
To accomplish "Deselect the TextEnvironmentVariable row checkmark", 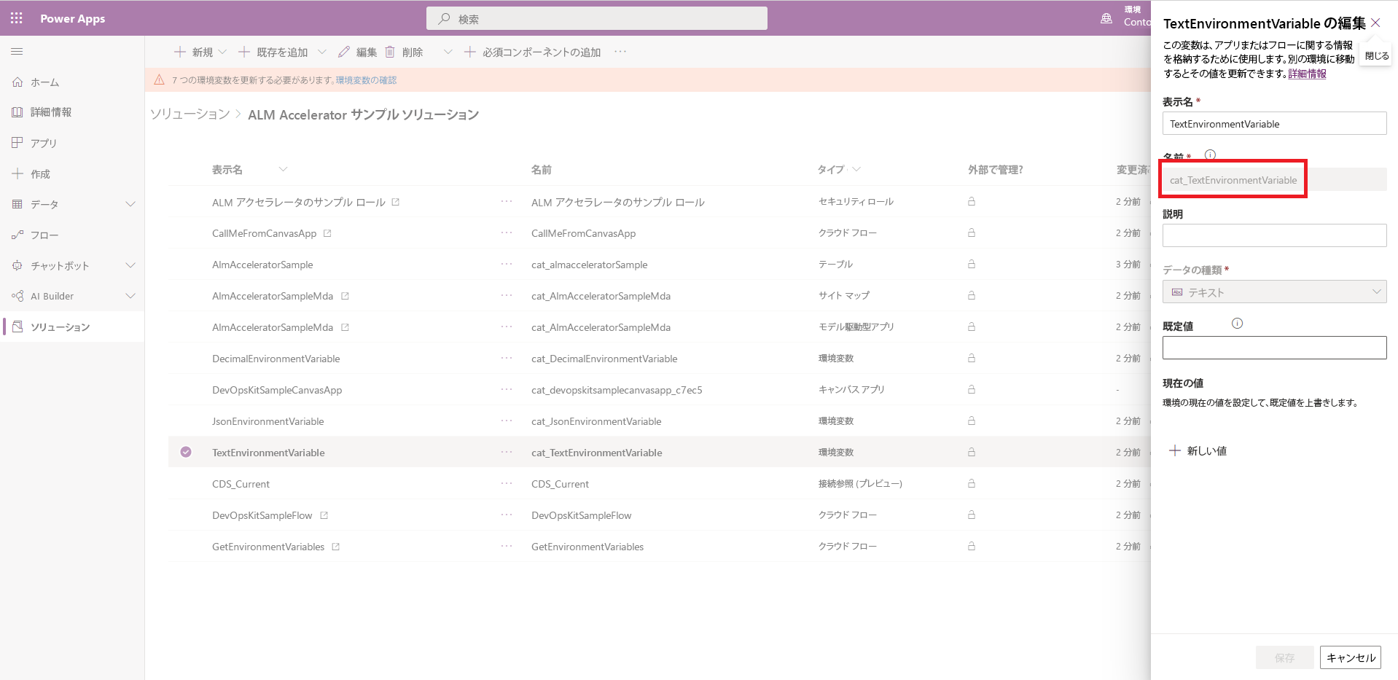I will 186,452.
